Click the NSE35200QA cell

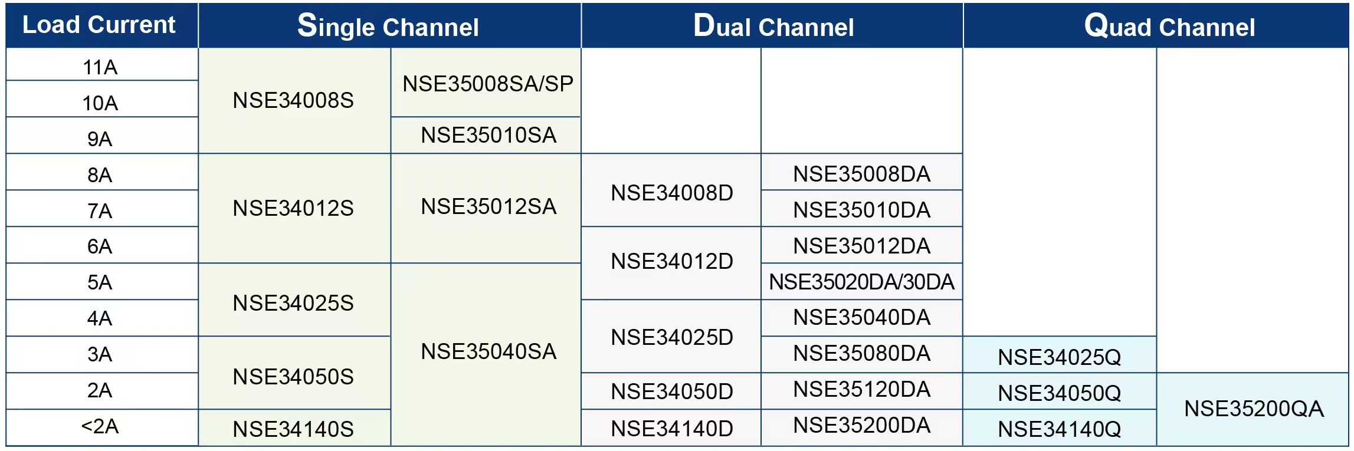(x=1254, y=409)
